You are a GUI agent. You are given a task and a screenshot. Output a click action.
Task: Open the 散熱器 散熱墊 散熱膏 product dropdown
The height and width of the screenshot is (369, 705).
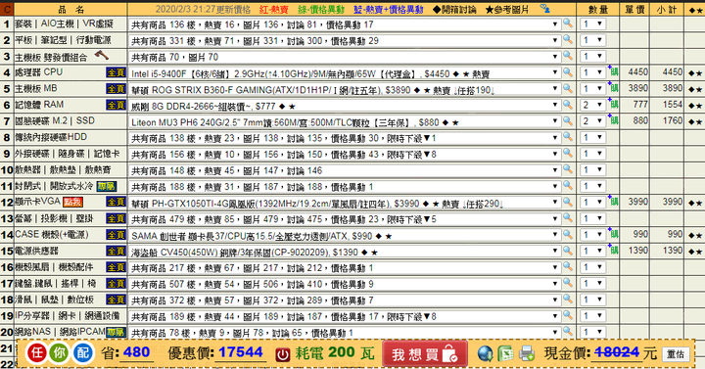pyautogui.click(x=345, y=170)
